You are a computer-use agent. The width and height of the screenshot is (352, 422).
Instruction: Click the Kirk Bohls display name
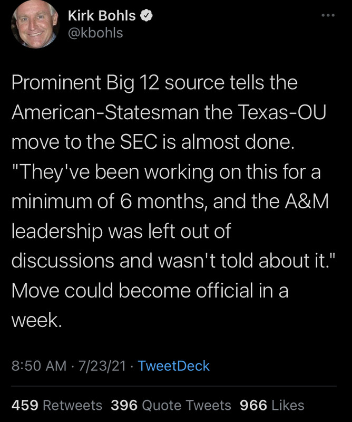tap(102, 16)
